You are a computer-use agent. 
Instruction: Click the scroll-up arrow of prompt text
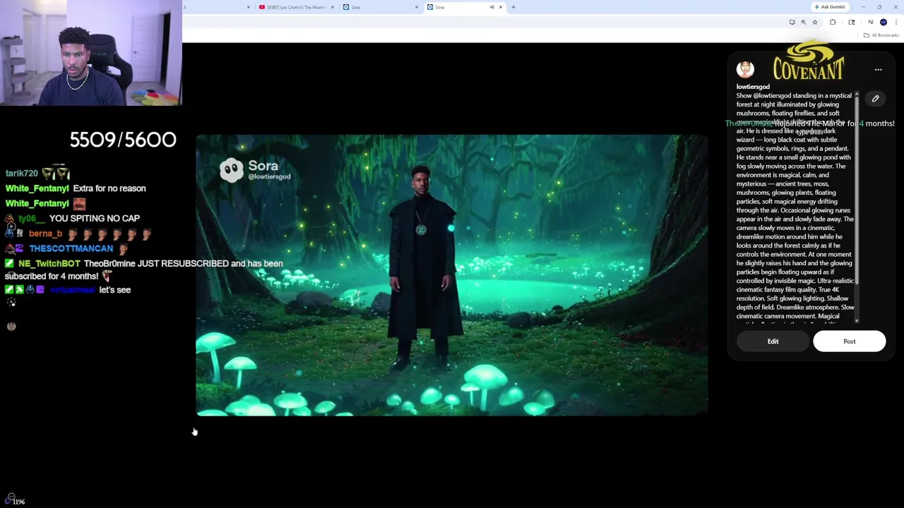(x=857, y=95)
